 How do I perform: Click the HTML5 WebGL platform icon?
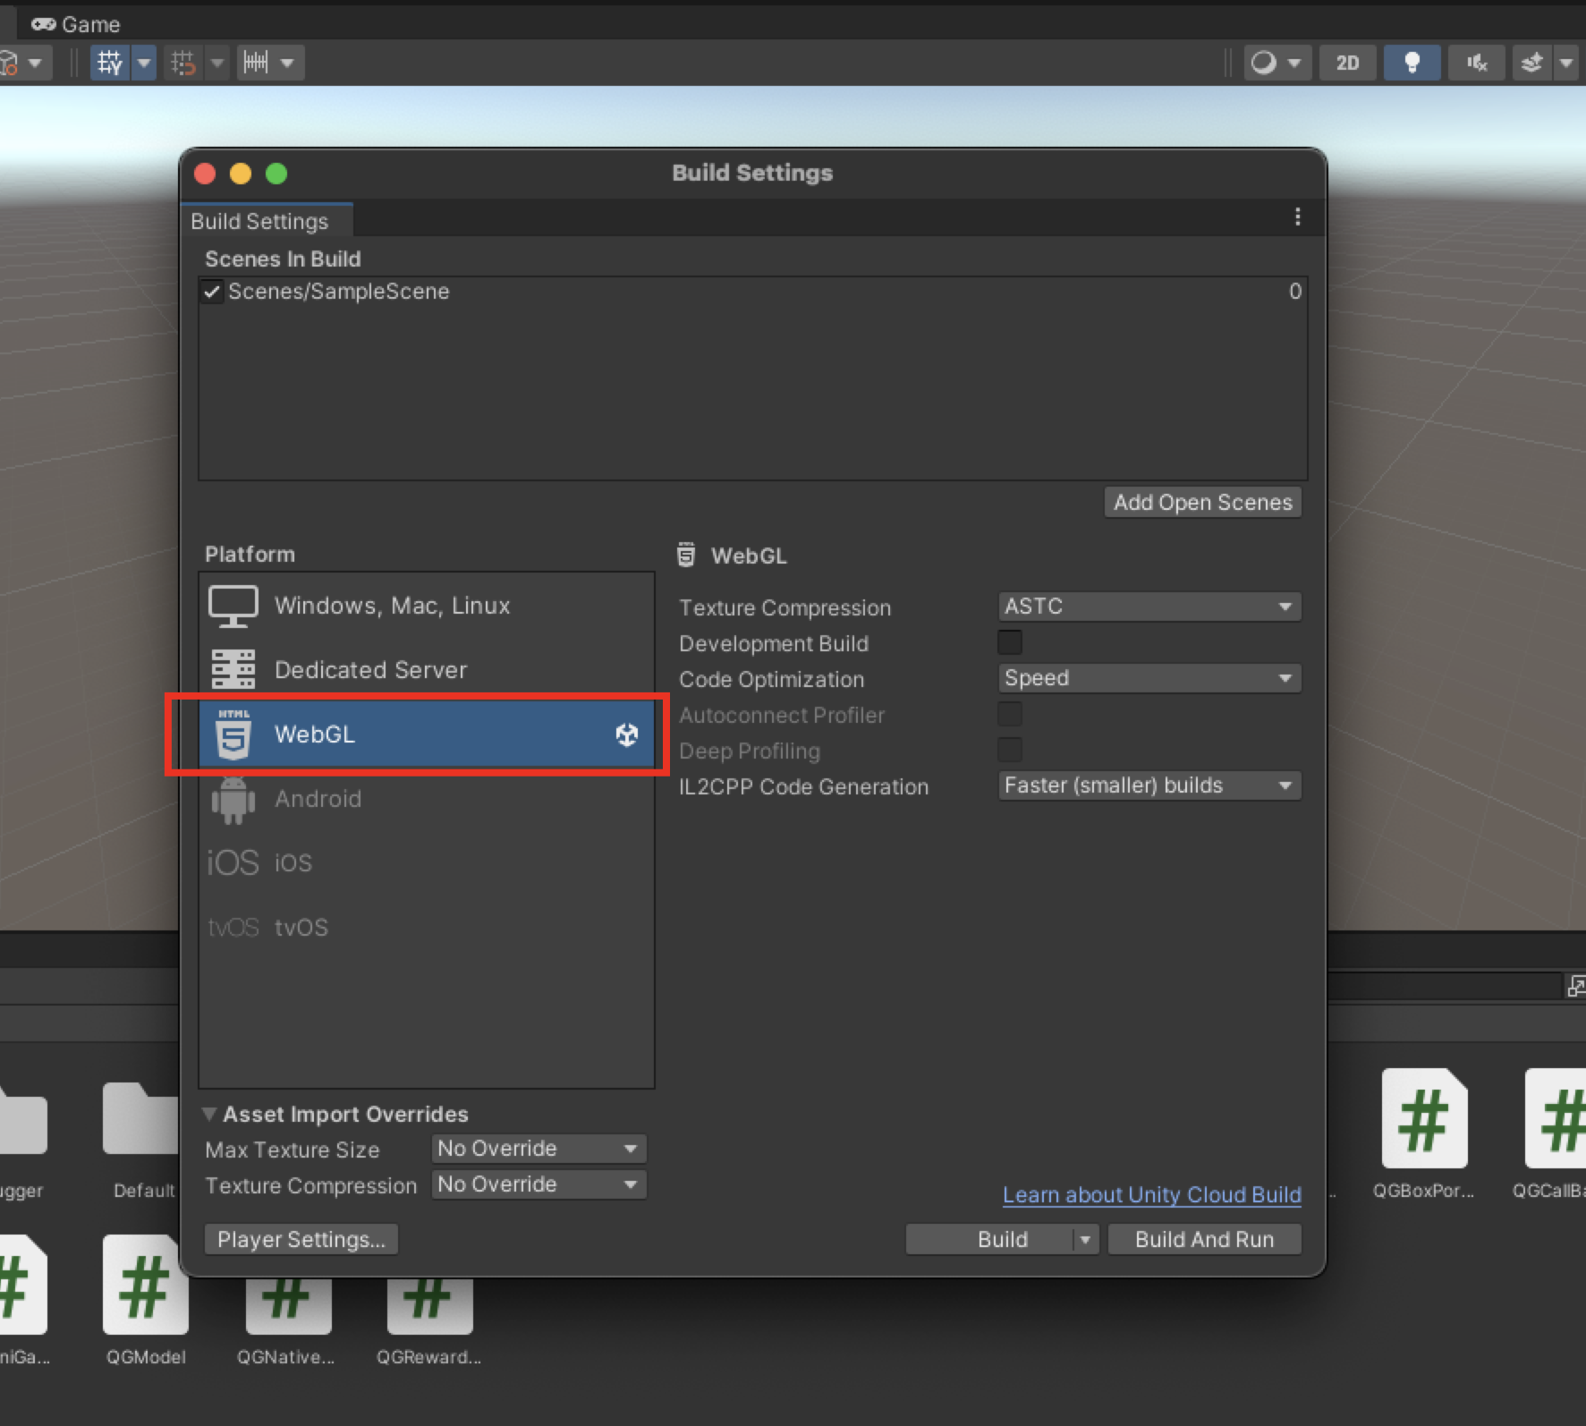[x=233, y=734]
